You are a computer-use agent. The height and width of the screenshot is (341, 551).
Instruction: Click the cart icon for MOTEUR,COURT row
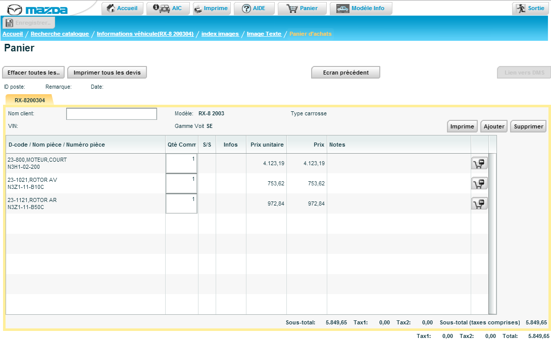pos(479,163)
